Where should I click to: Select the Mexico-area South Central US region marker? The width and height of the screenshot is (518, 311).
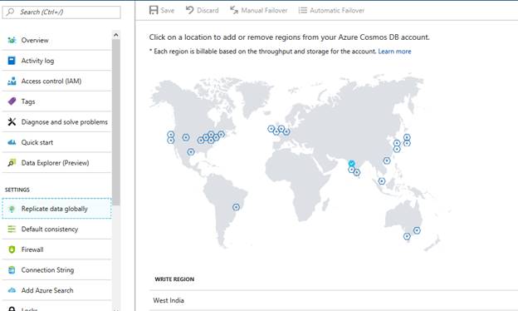pyautogui.click(x=191, y=152)
